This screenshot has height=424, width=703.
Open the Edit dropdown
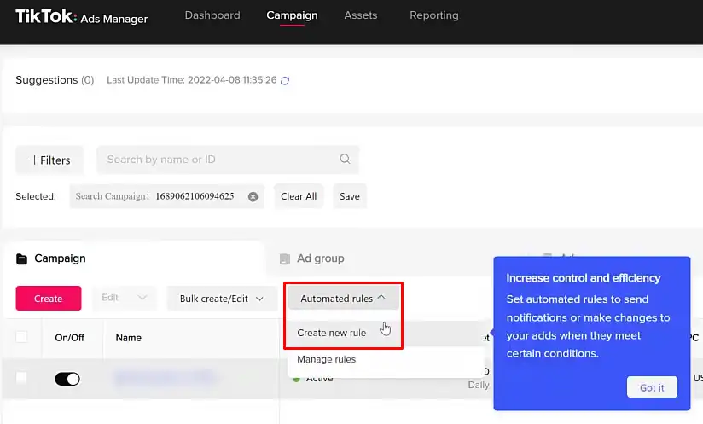pyautogui.click(x=125, y=298)
